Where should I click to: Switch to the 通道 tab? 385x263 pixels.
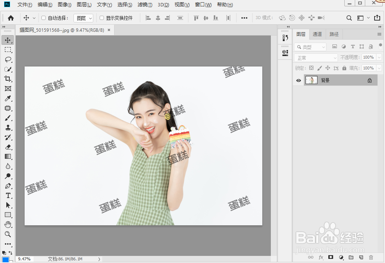tap(317, 34)
